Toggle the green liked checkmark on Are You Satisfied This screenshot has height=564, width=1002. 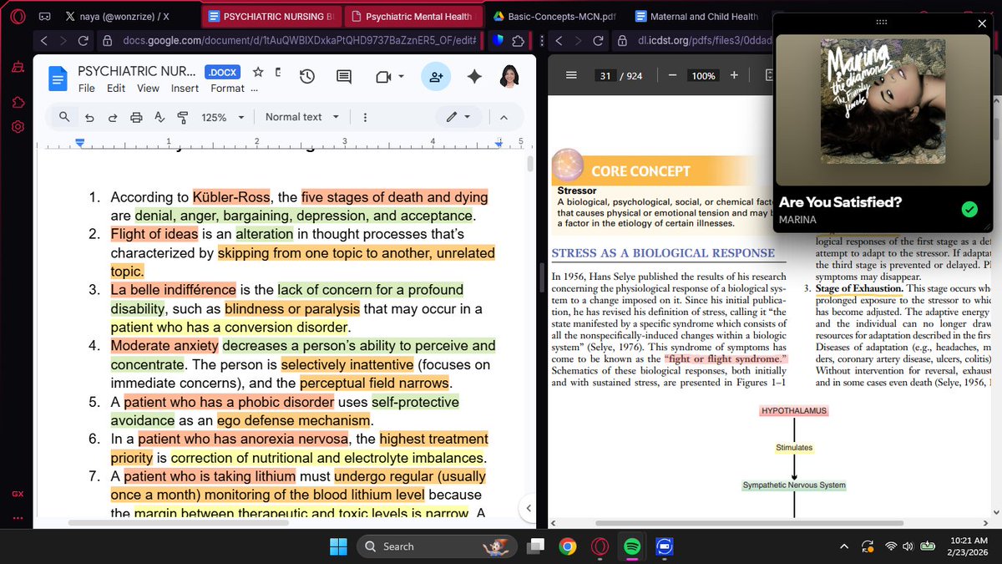pos(969,208)
